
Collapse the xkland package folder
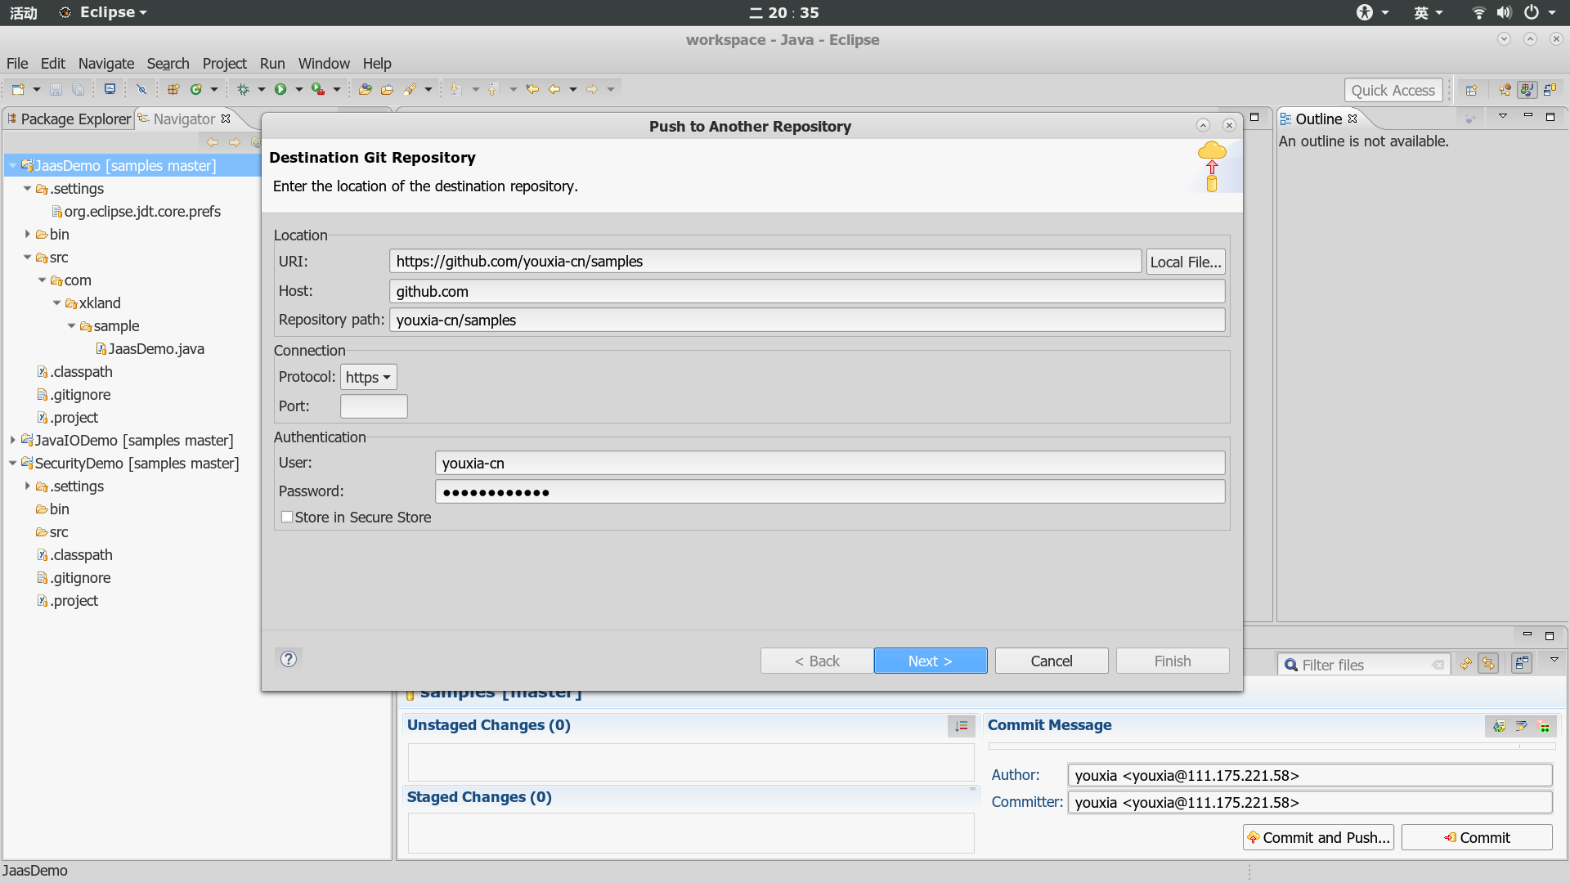(x=57, y=303)
